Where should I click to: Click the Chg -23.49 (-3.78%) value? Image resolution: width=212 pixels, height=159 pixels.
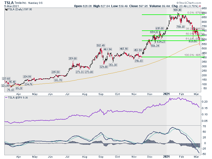point(185,6)
